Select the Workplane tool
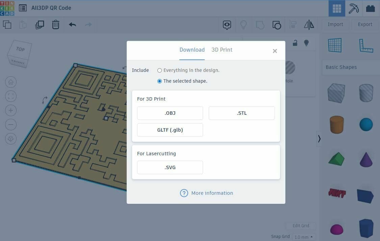The height and width of the screenshot is (241, 380). click(x=335, y=45)
